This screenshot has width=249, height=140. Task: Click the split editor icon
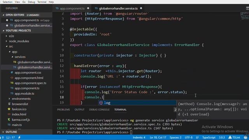pyautogui.click(x=247, y=8)
